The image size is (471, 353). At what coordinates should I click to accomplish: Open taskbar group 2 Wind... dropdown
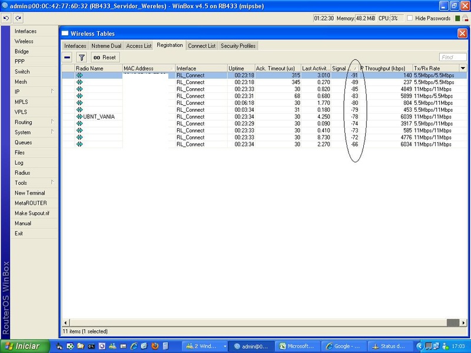pyautogui.click(x=225, y=346)
